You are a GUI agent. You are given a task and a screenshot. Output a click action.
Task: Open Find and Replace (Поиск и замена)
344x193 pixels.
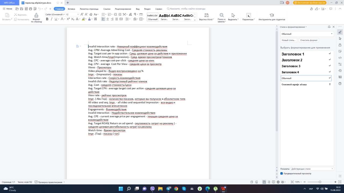pyautogui.click(x=221, y=17)
